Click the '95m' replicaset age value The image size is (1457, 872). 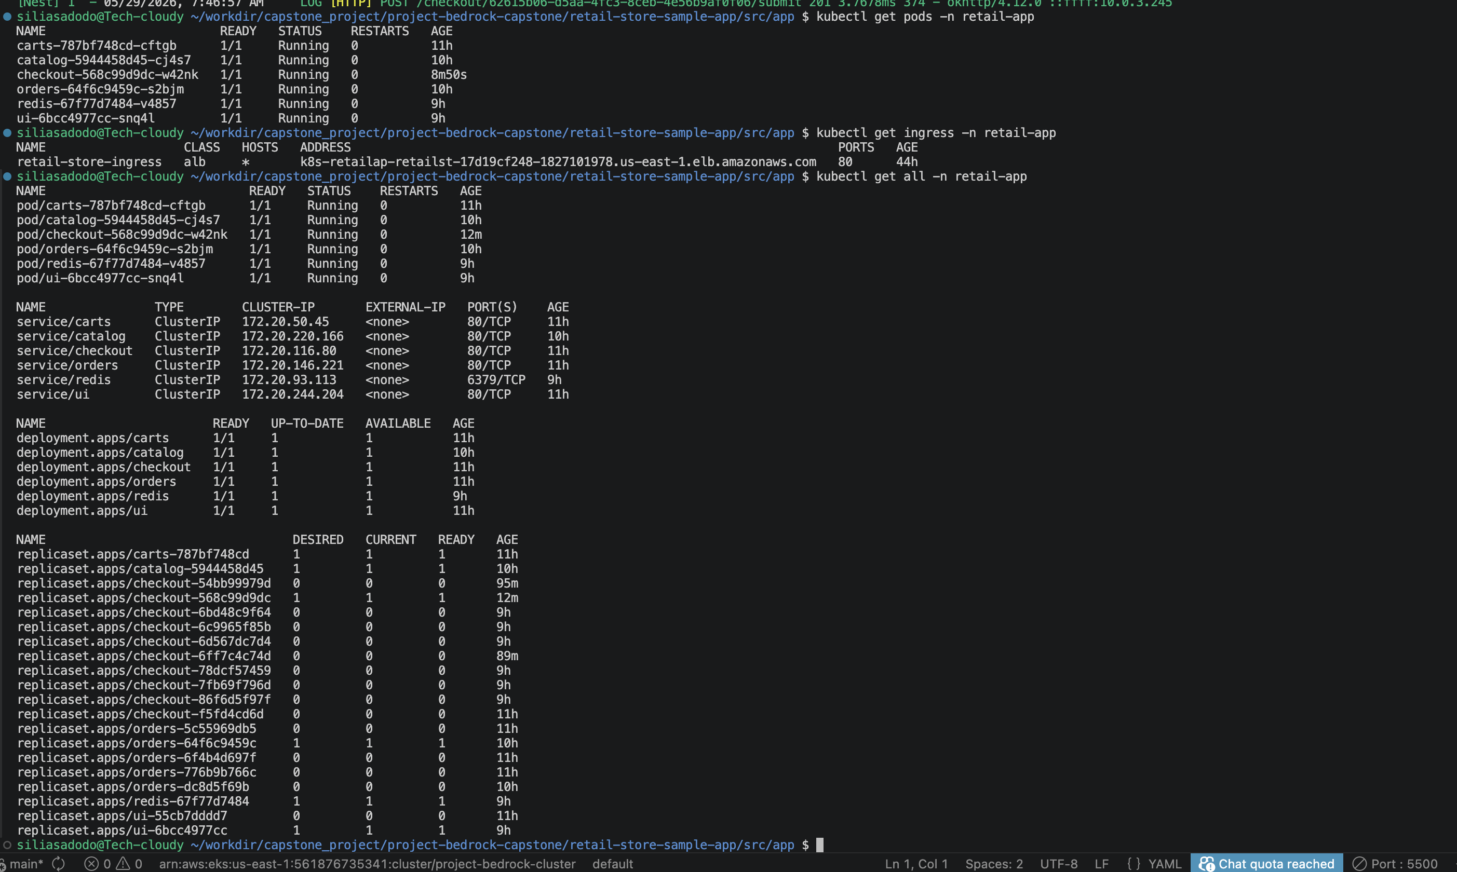pyautogui.click(x=507, y=583)
